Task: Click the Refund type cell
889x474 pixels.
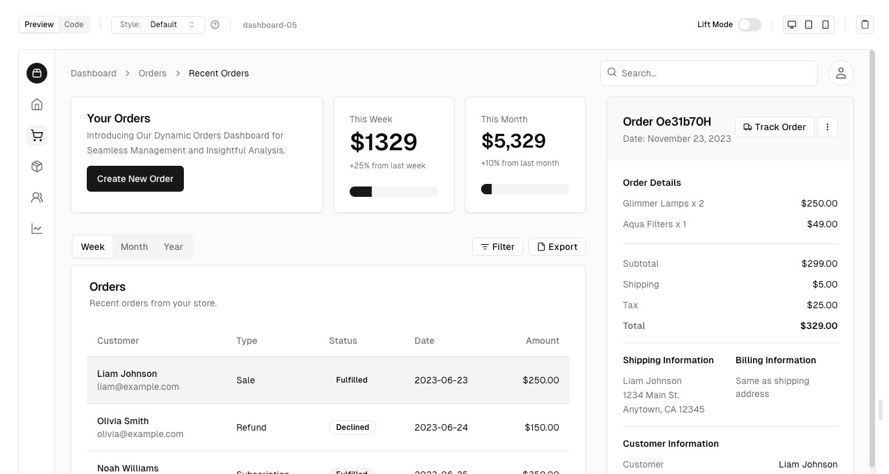Action: click(x=251, y=427)
